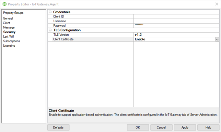Viewport: 221px width, 132px height.
Task: Select the Message property group
Action: [x=9, y=27]
